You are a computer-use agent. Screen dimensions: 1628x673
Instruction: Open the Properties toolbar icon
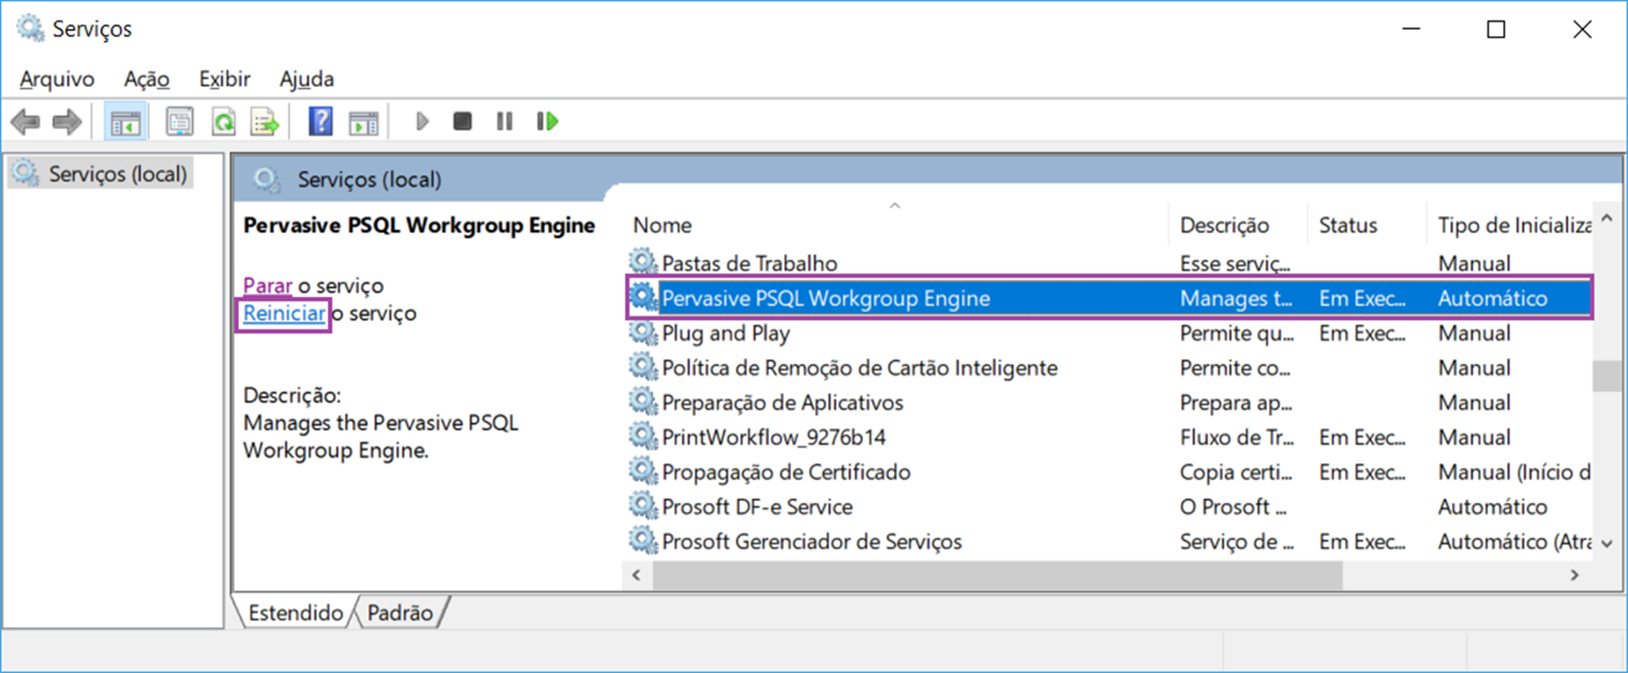coord(179,122)
